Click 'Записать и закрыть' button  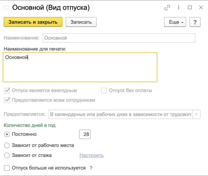click(33, 22)
